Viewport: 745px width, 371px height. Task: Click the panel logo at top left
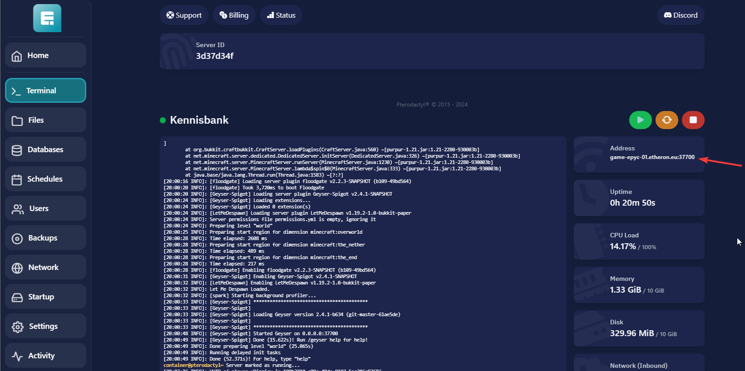point(47,18)
